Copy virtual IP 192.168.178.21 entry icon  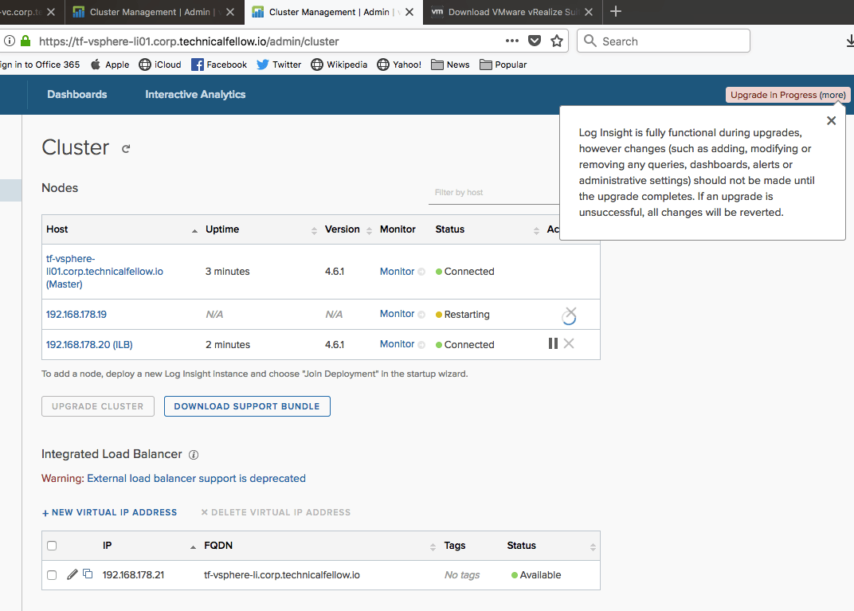[88, 574]
